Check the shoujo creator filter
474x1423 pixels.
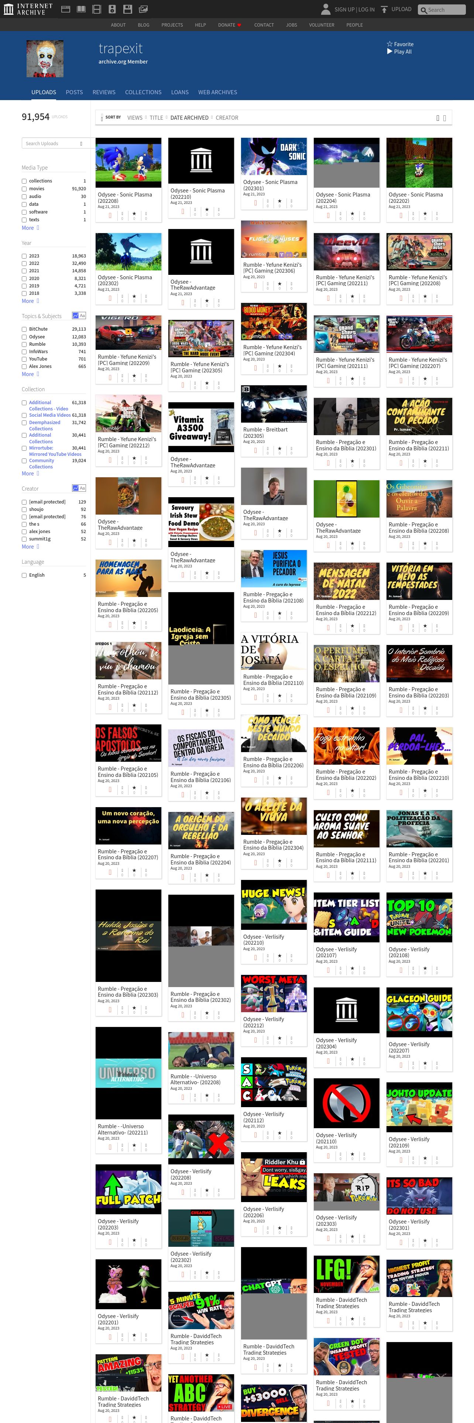point(24,510)
